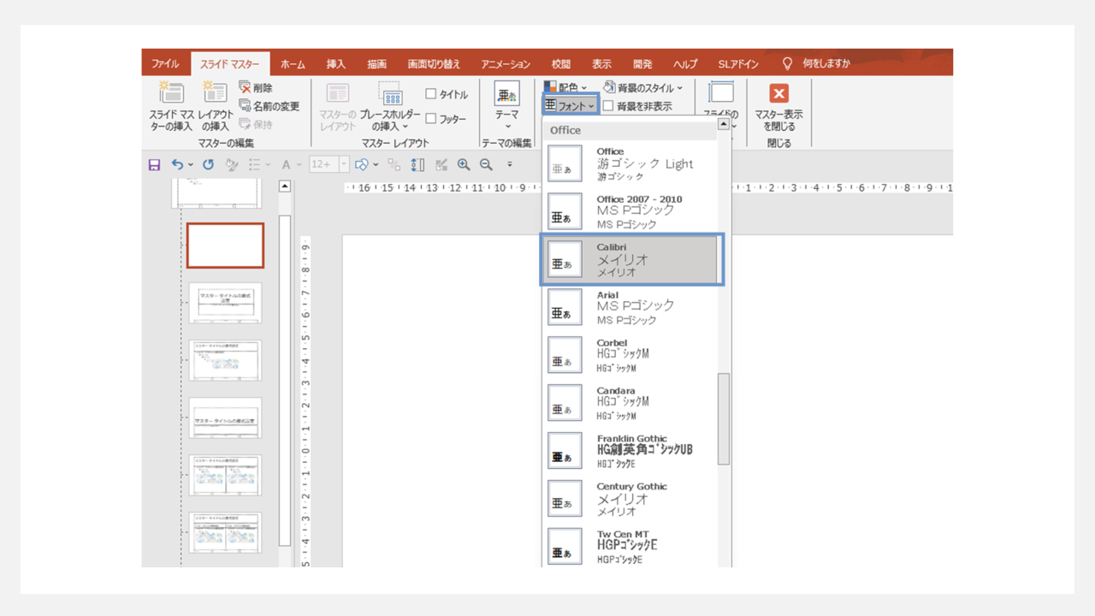Image resolution: width=1095 pixels, height=616 pixels.
Task: Switch to the アニメーション tab
Action: pyautogui.click(x=506, y=64)
